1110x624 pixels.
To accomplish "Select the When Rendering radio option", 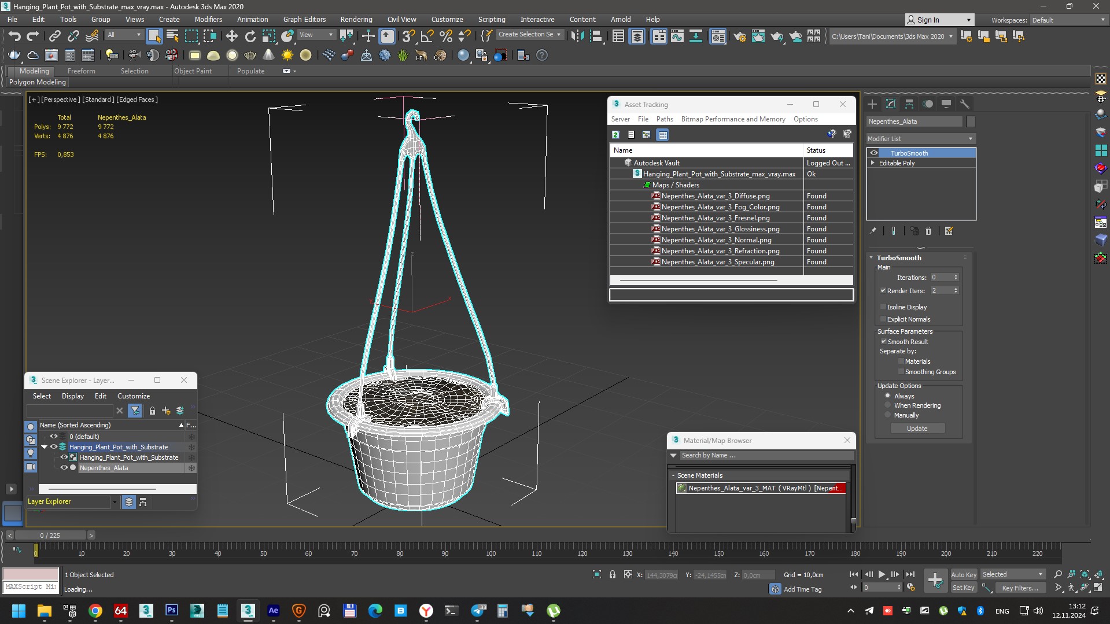I will (x=888, y=405).
